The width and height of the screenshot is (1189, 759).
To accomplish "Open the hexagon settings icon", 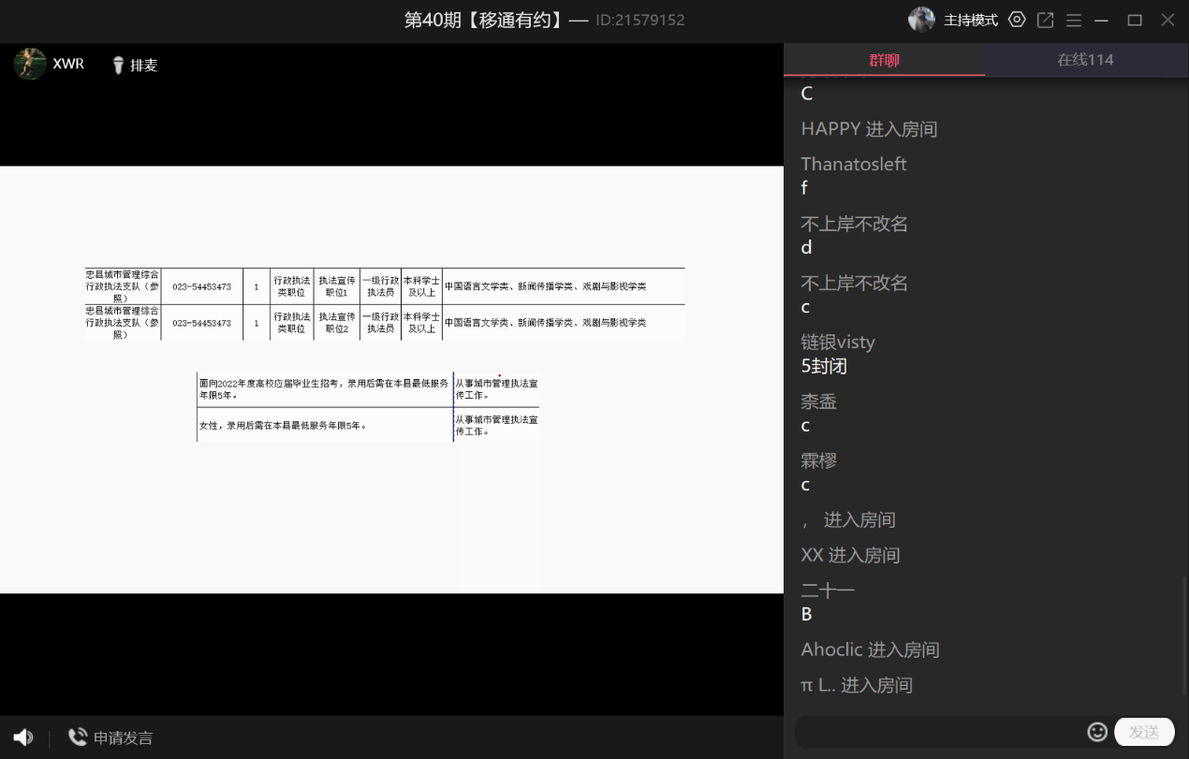I will tap(1017, 20).
